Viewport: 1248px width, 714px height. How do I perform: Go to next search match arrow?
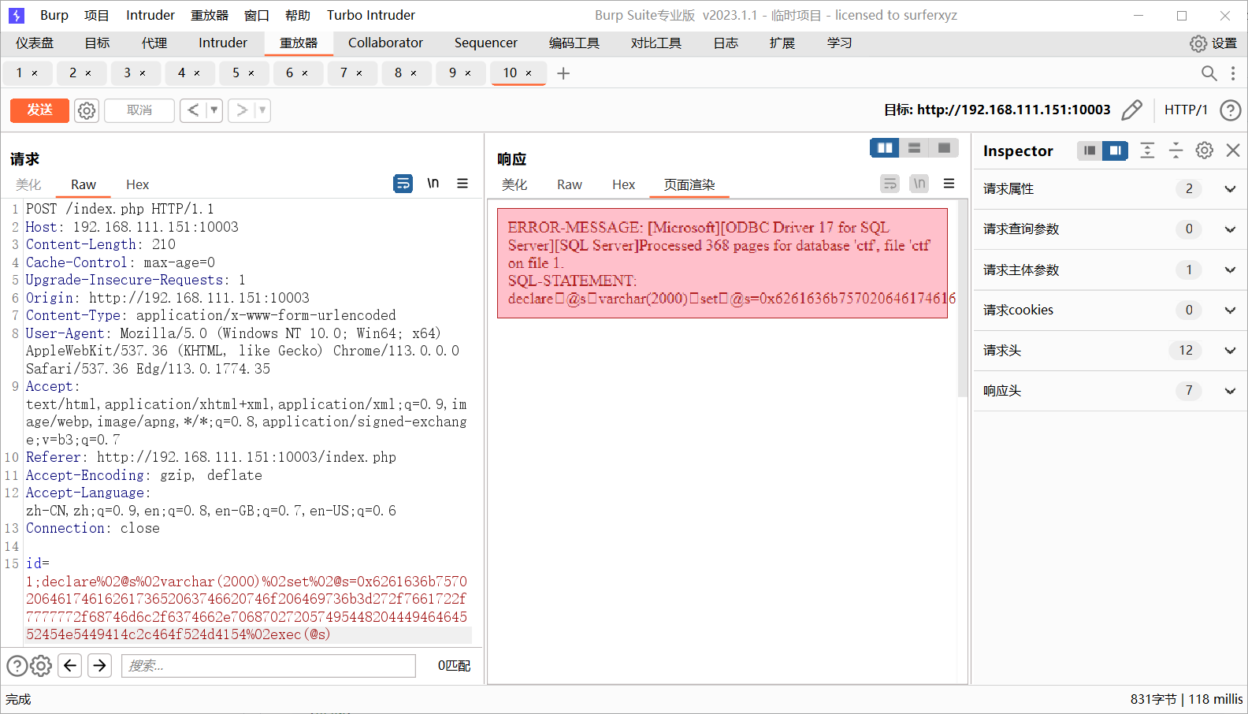click(100, 666)
